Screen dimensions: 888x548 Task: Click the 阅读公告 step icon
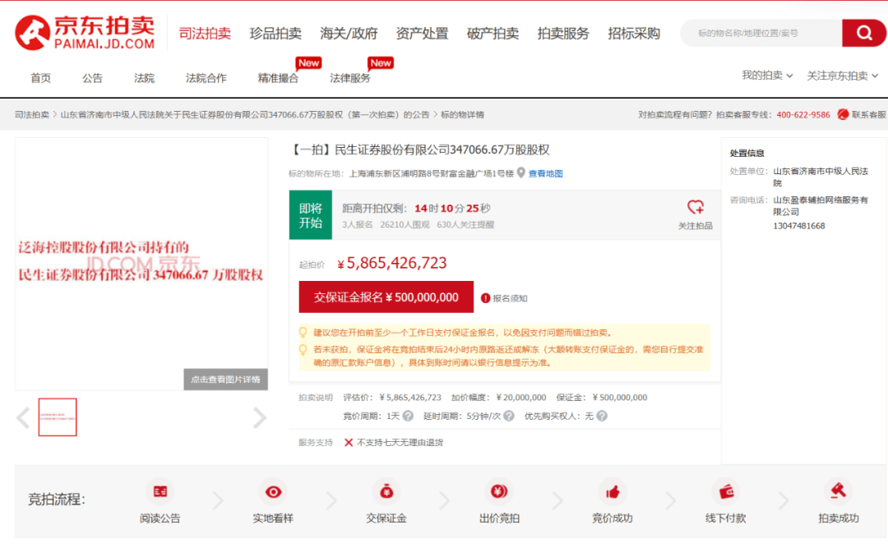pos(160,491)
